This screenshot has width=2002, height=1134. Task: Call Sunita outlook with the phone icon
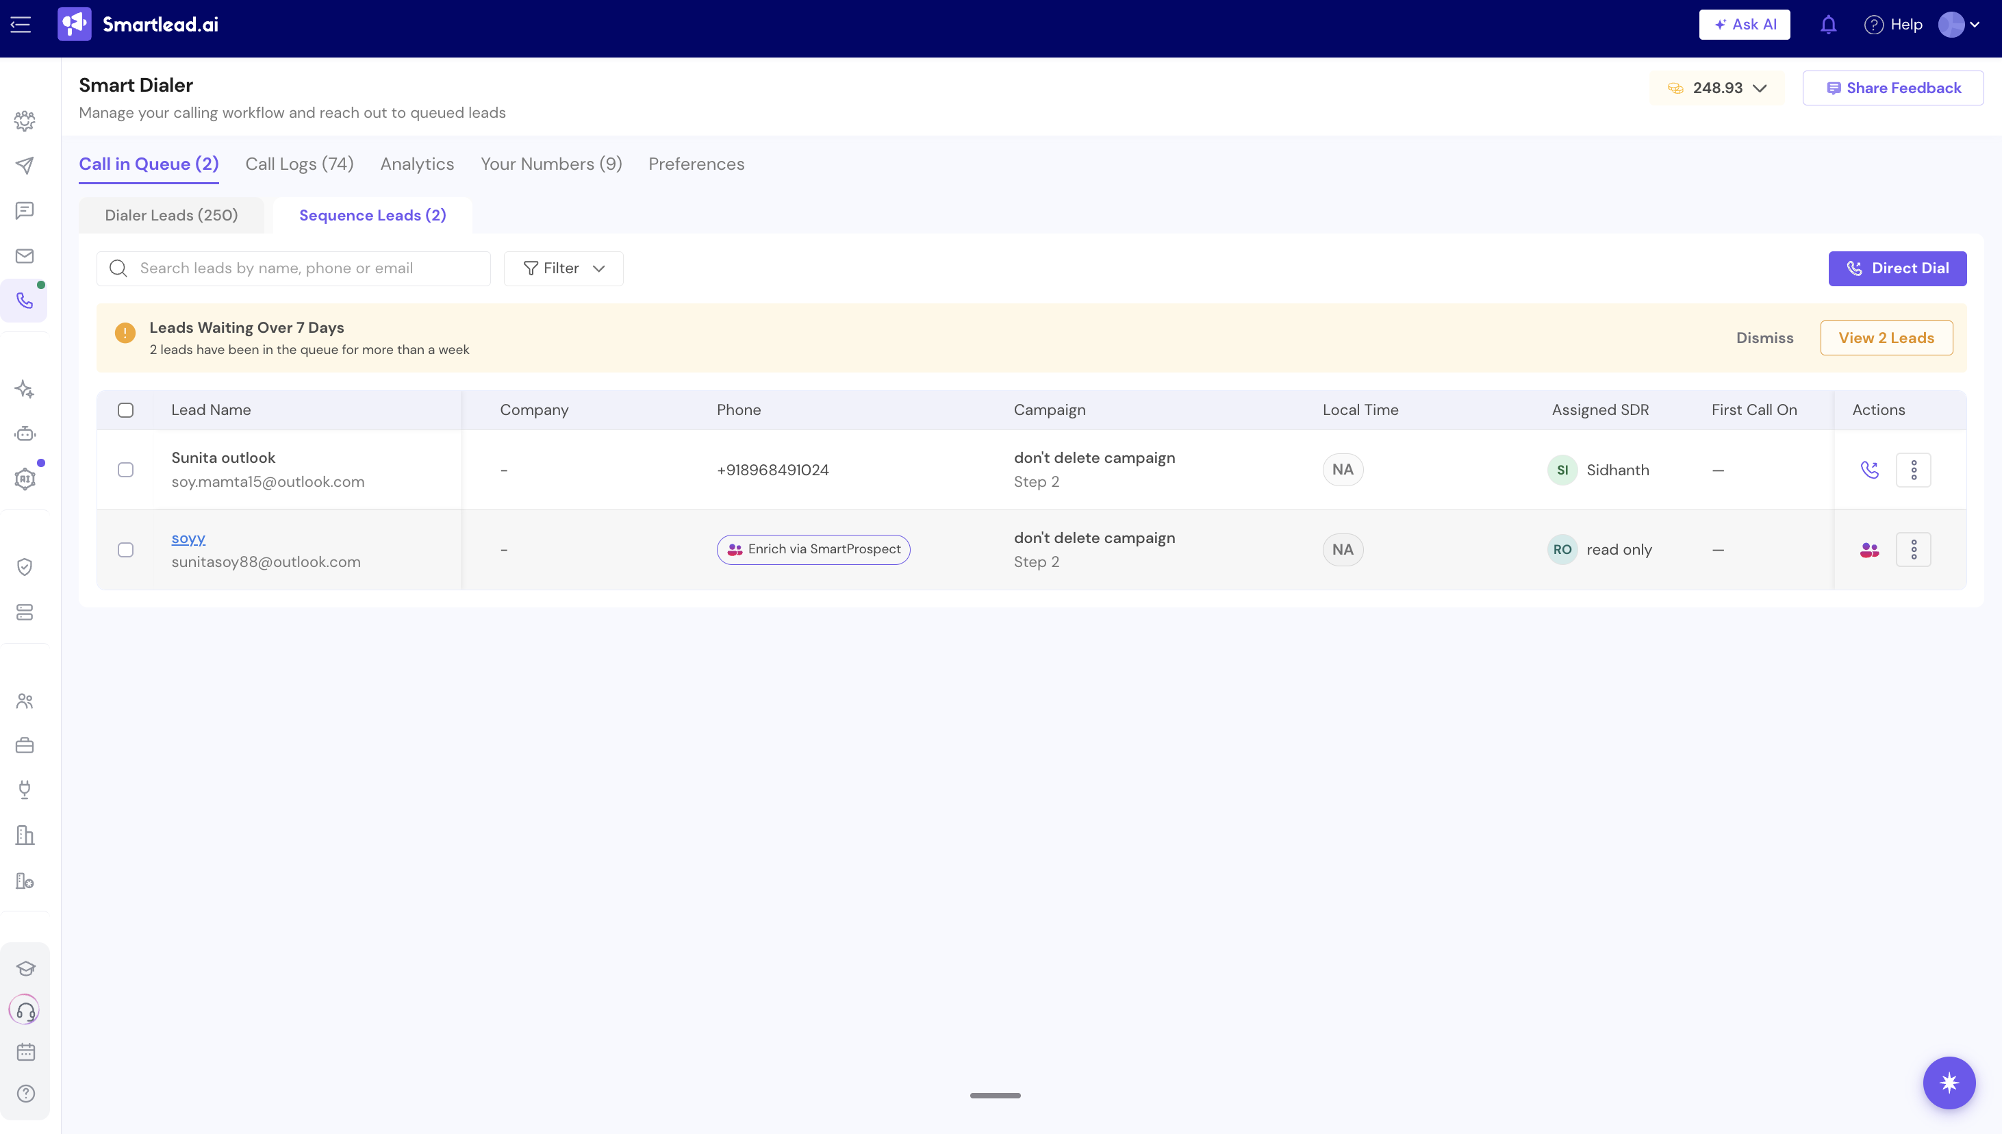tap(1869, 470)
